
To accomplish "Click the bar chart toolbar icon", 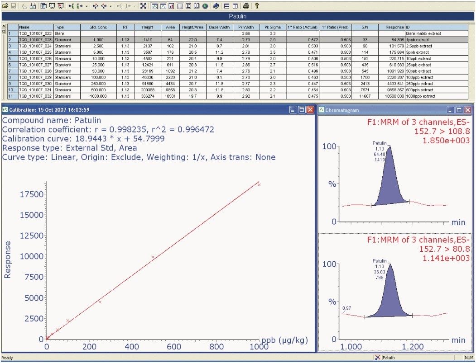I will [x=171, y=6].
